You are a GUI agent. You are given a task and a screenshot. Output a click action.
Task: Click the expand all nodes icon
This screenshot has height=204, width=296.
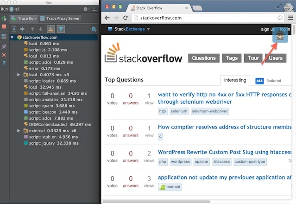(x=13, y=29)
